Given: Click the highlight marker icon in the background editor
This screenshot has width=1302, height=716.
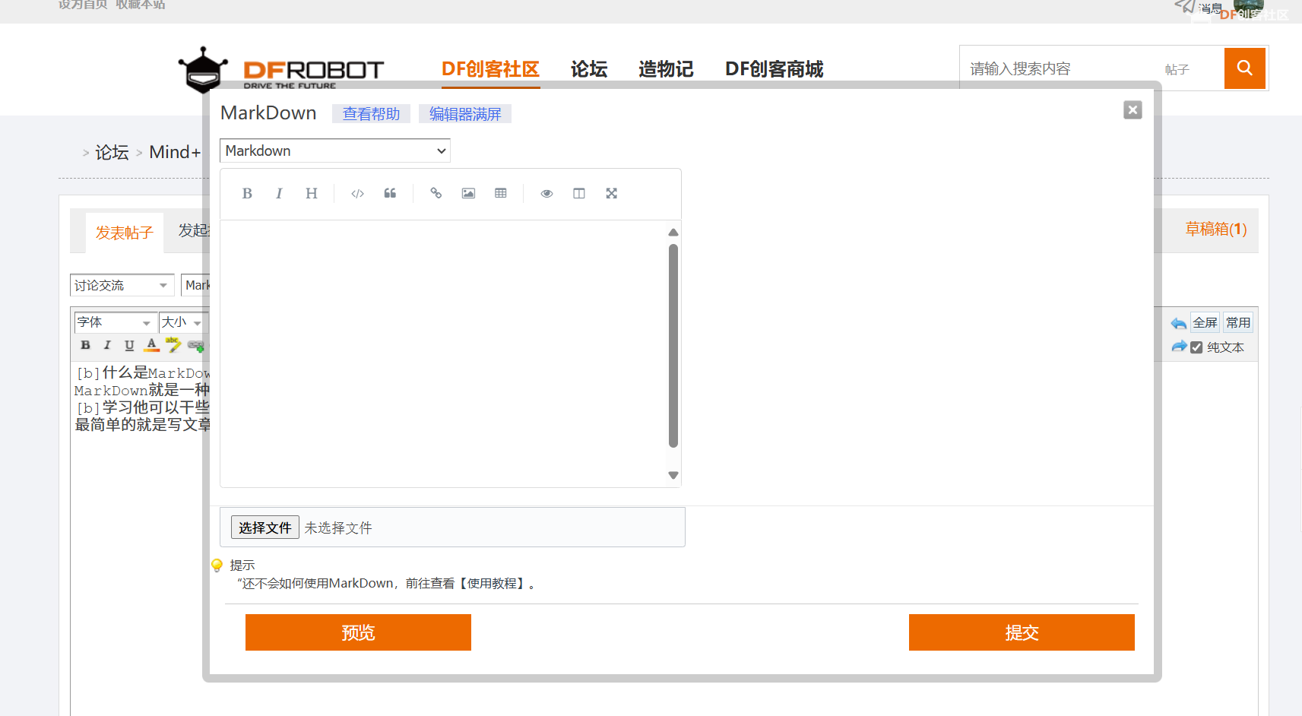Looking at the screenshot, I should point(173,345).
